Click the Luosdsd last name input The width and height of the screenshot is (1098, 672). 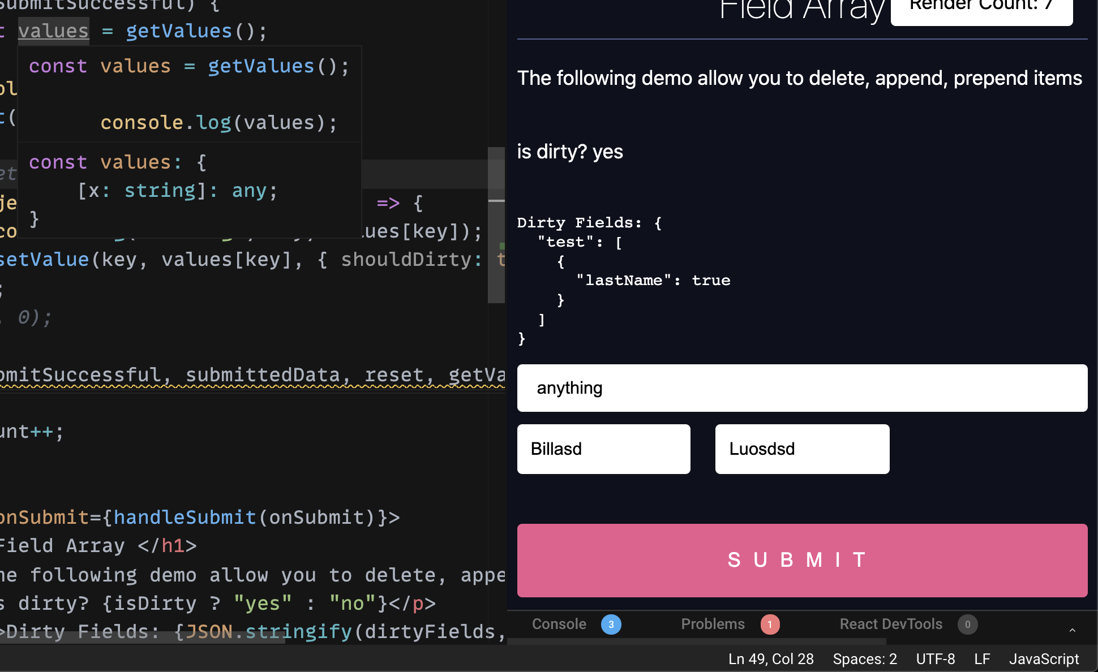point(801,449)
